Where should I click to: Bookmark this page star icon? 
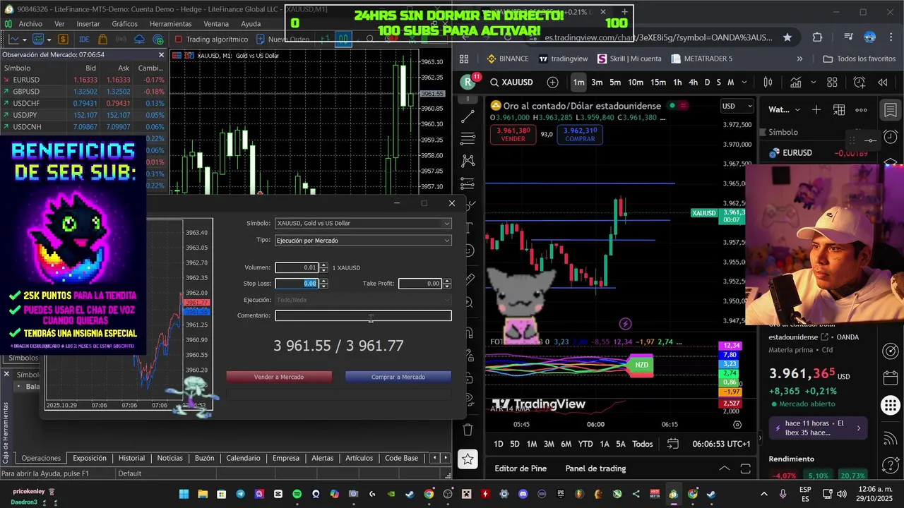click(787, 37)
